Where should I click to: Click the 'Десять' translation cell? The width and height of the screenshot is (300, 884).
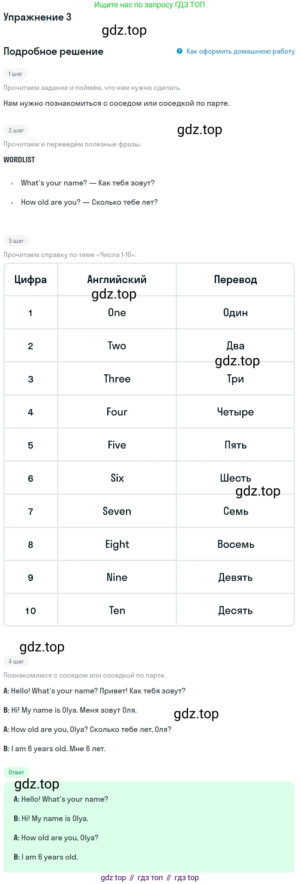[x=235, y=610]
